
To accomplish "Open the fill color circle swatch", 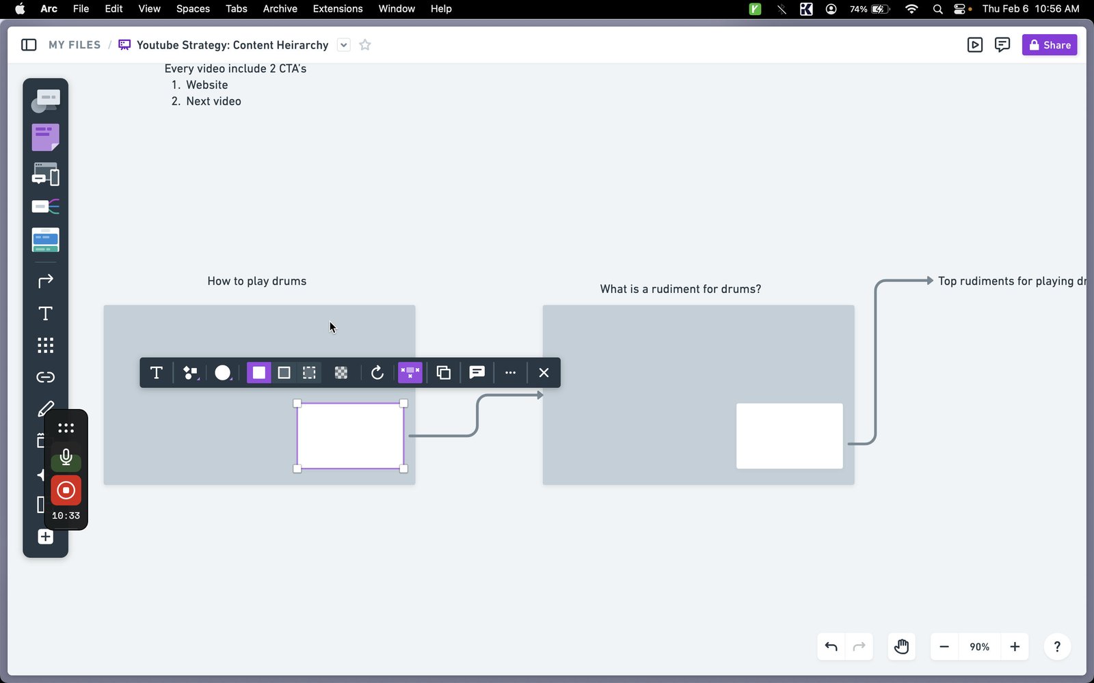I will click(x=223, y=373).
